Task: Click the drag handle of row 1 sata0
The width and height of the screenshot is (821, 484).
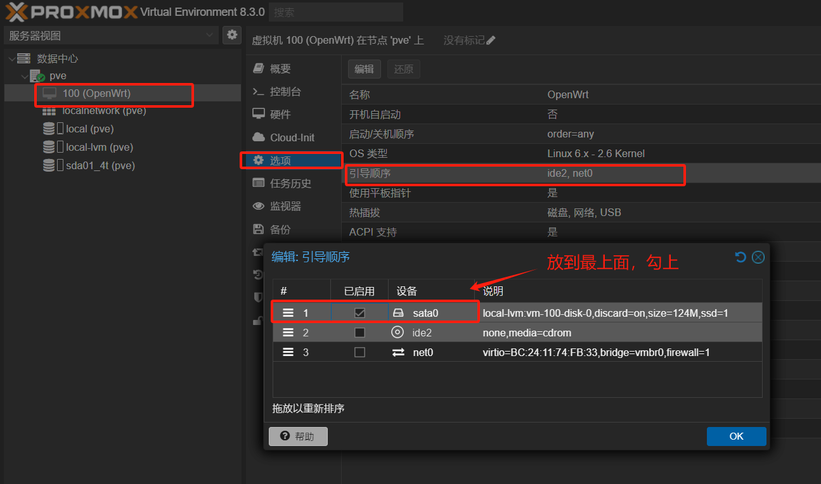Action: pyautogui.click(x=288, y=313)
